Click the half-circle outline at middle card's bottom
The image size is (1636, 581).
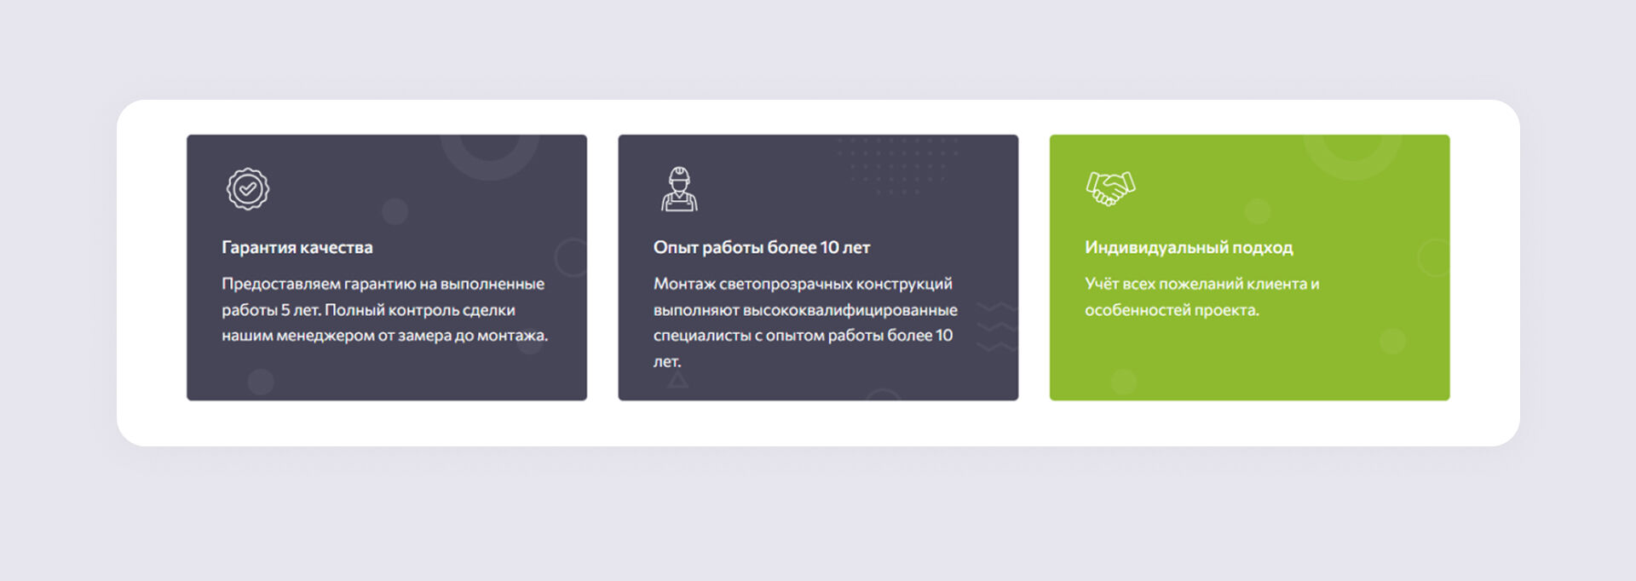click(883, 394)
